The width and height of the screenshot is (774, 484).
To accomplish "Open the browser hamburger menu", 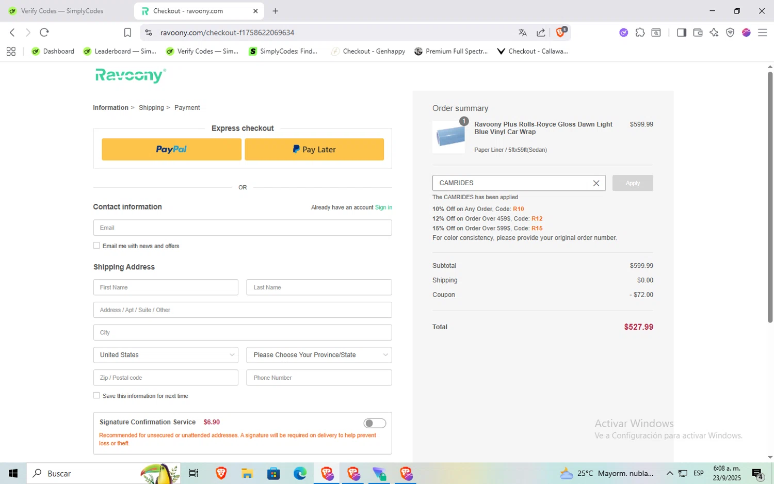I will pyautogui.click(x=762, y=33).
